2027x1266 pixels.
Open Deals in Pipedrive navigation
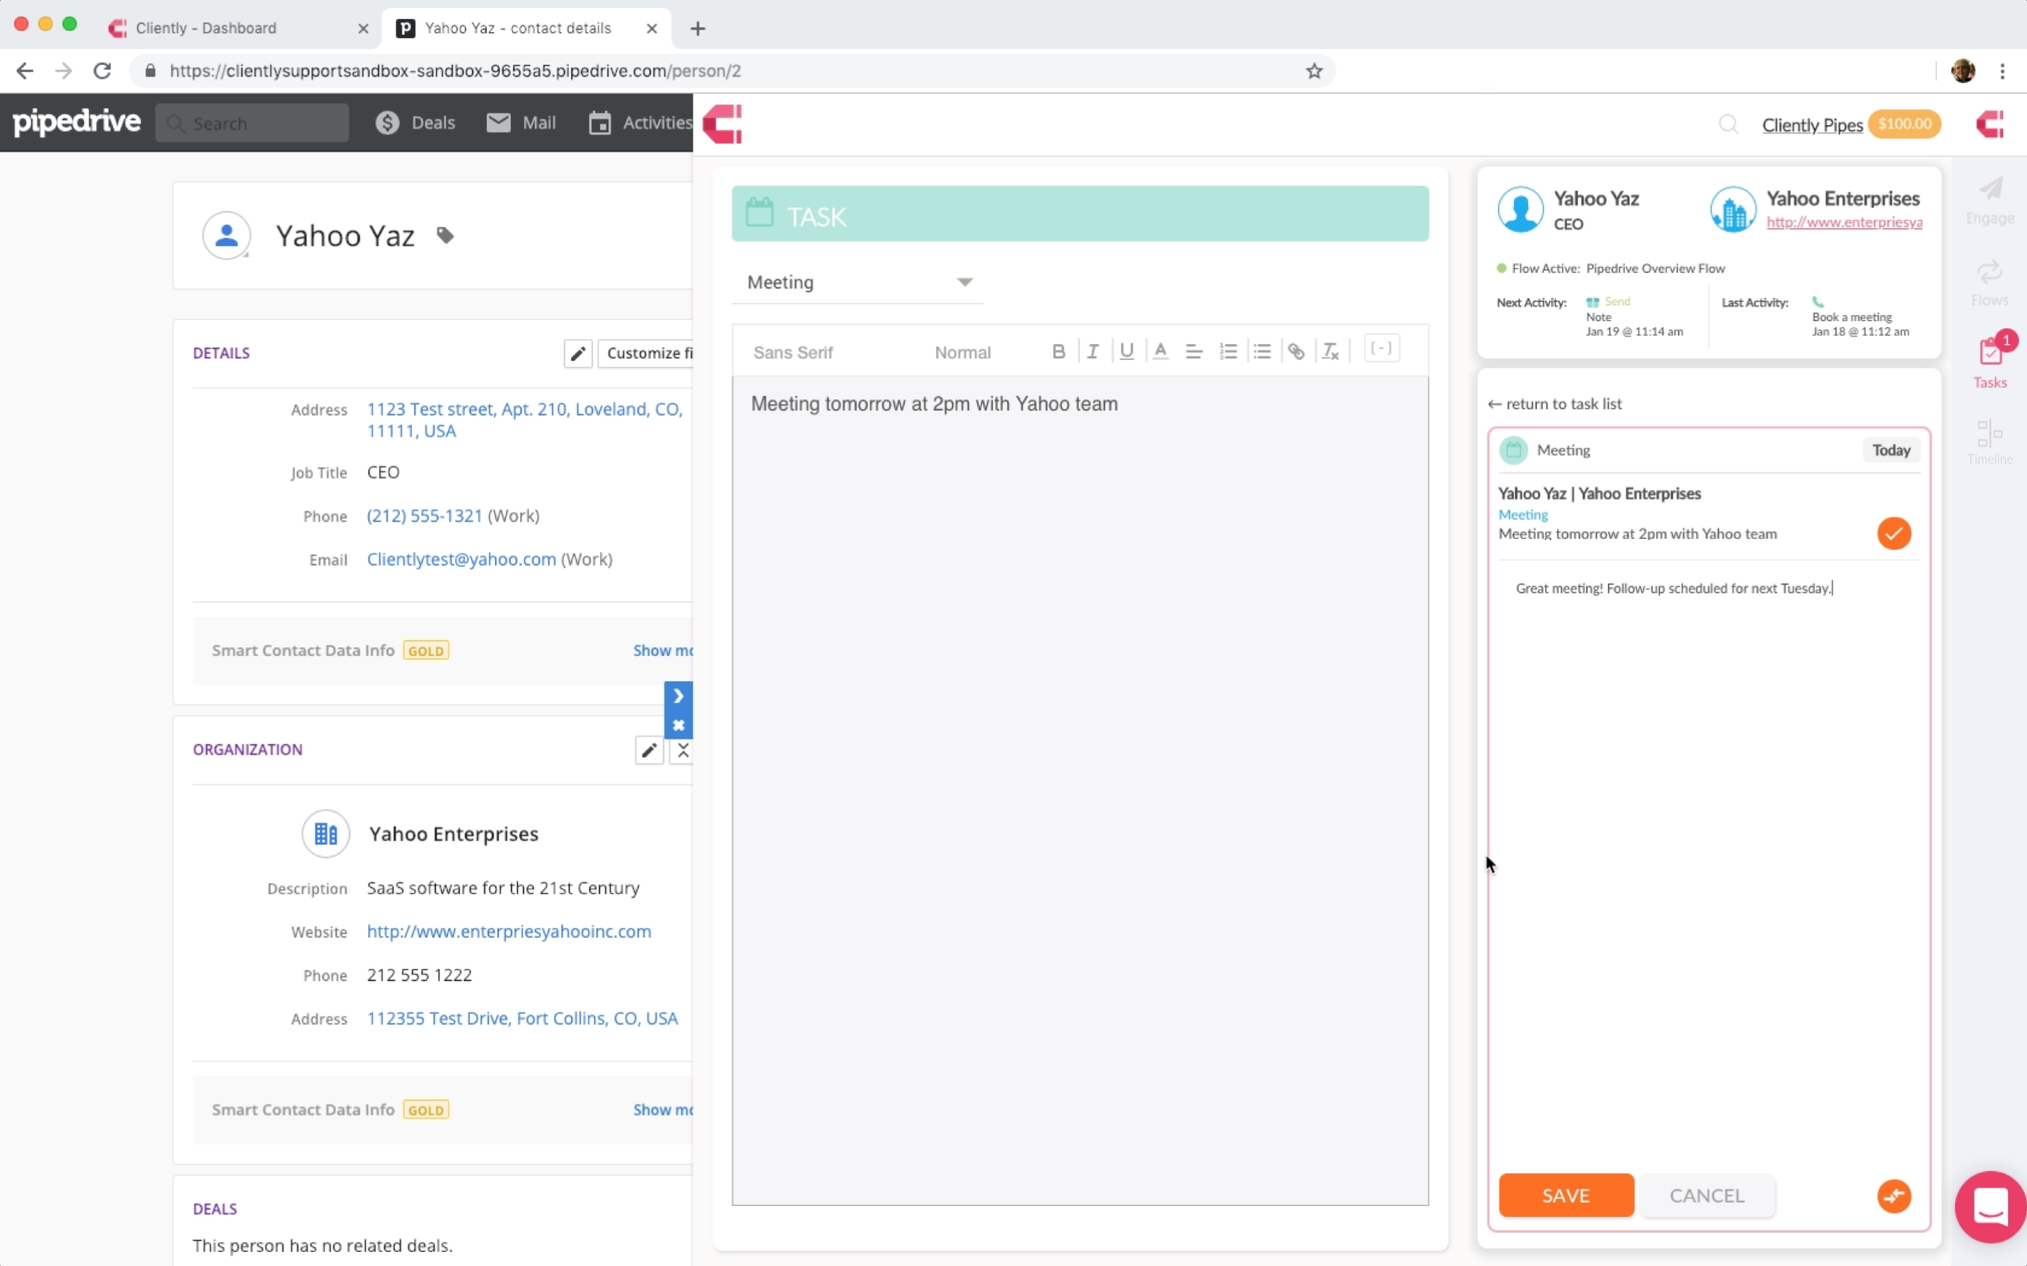coord(416,123)
